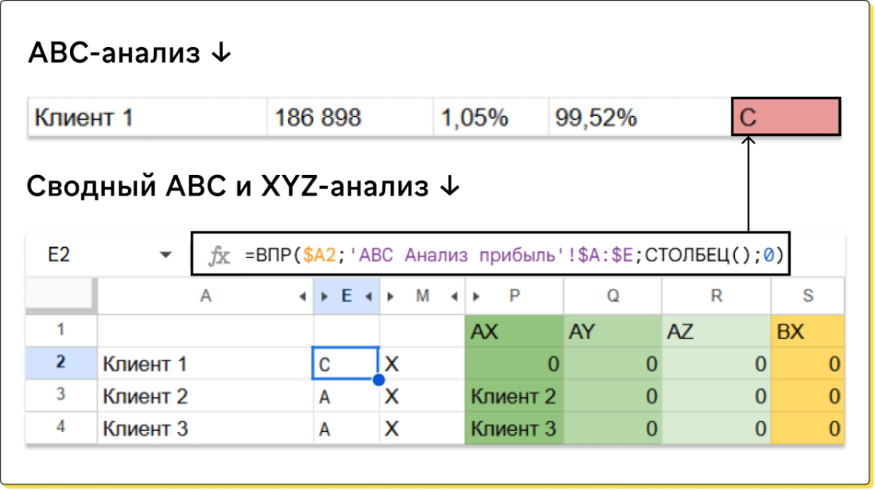Click the yellow BX header cell

808,332
